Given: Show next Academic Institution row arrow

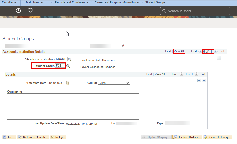Looking at the screenshot, I should point(216,51).
